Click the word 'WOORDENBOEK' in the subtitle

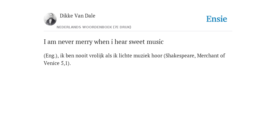click(x=97, y=27)
